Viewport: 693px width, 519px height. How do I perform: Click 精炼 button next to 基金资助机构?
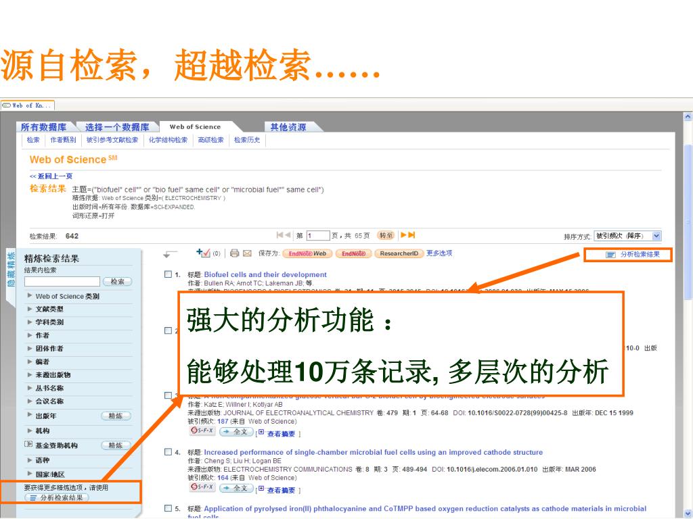(x=116, y=446)
